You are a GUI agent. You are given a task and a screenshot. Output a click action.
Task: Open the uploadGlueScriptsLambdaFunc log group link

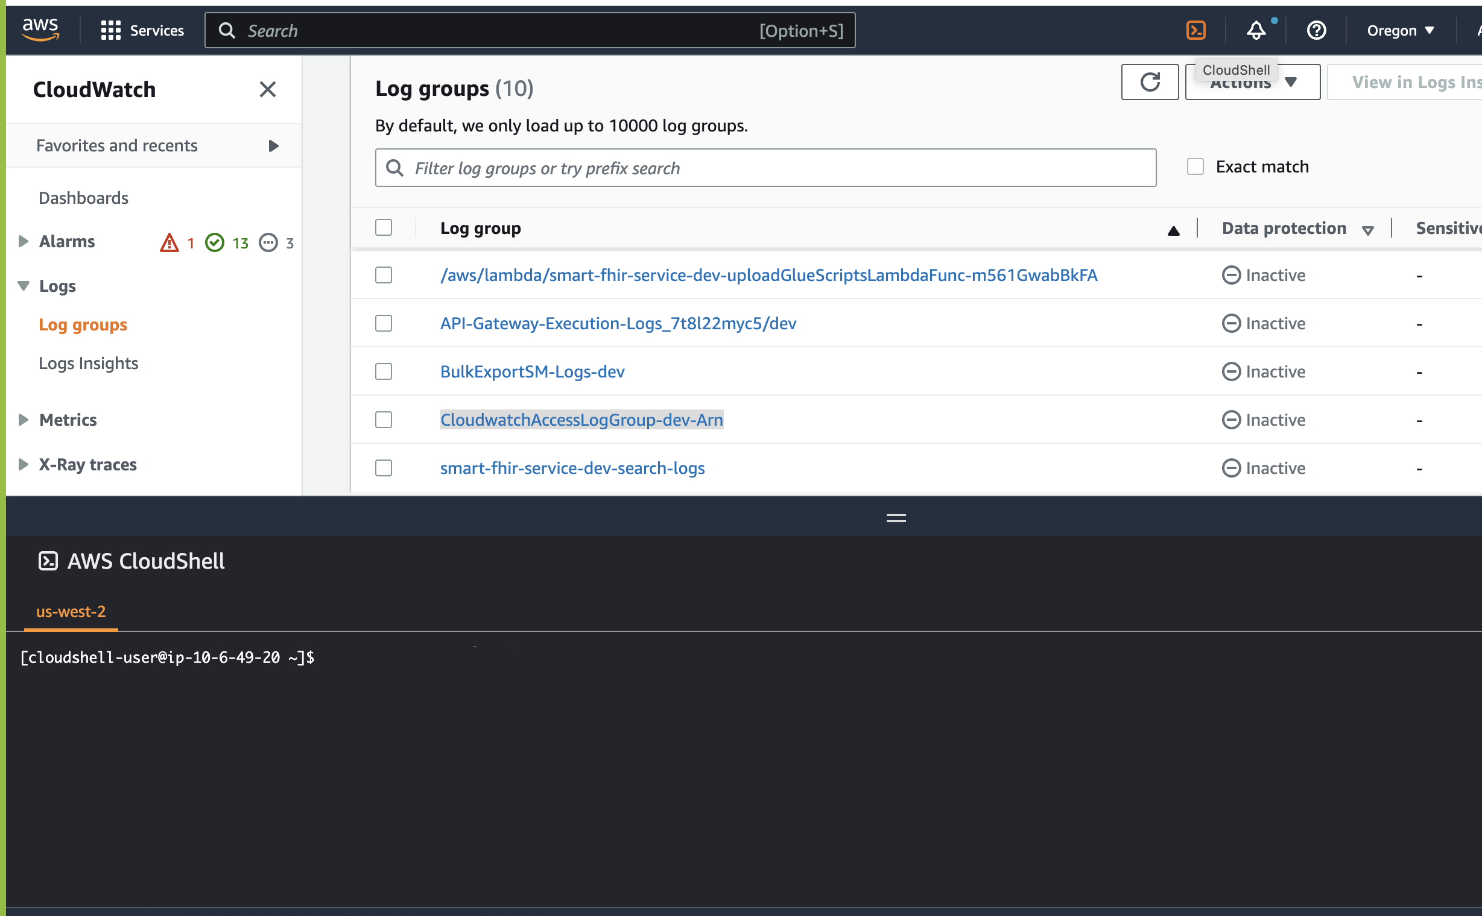click(769, 275)
